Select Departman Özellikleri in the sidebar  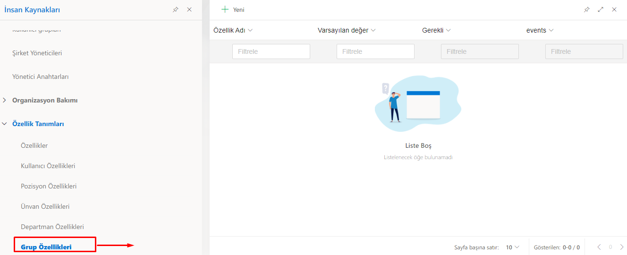point(52,227)
